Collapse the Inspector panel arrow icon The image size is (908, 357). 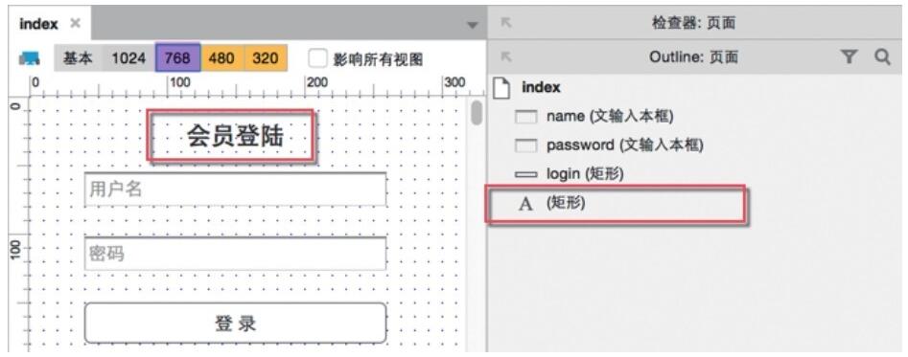505,24
